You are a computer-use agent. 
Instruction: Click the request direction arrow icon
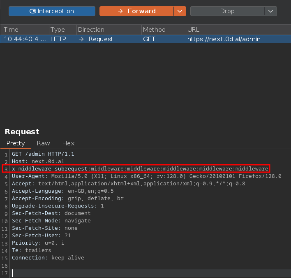[x=81, y=39]
